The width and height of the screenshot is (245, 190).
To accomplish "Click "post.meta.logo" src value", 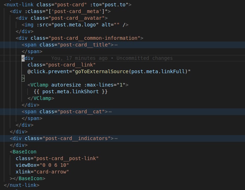I will [x=75, y=25].
